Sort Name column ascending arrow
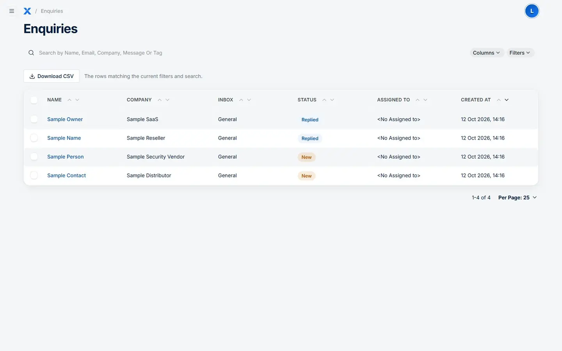 pyautogui.click(x=69, y=100)
